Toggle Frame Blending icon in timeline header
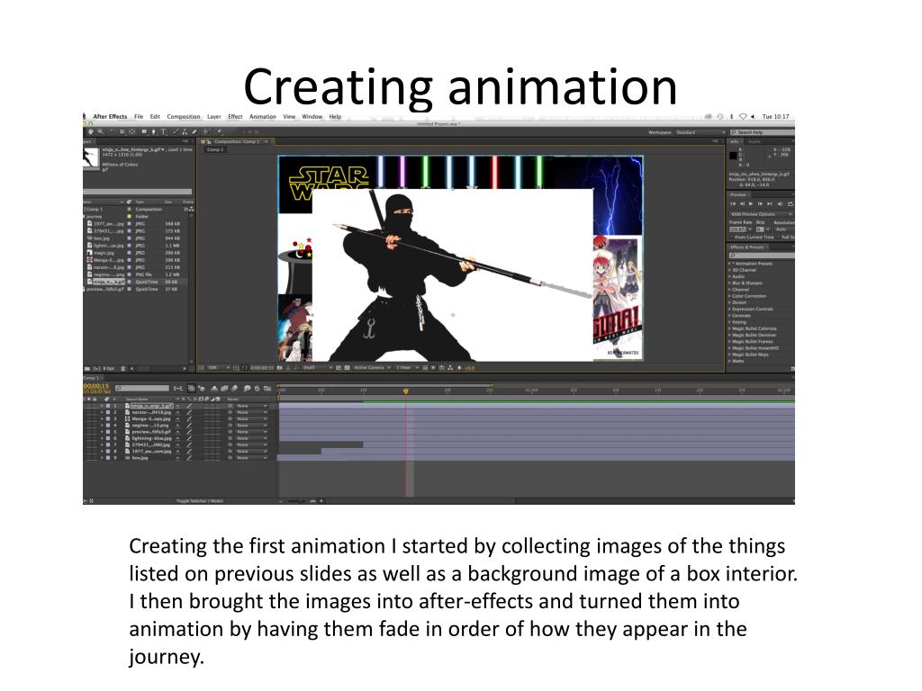 point(224,389)
